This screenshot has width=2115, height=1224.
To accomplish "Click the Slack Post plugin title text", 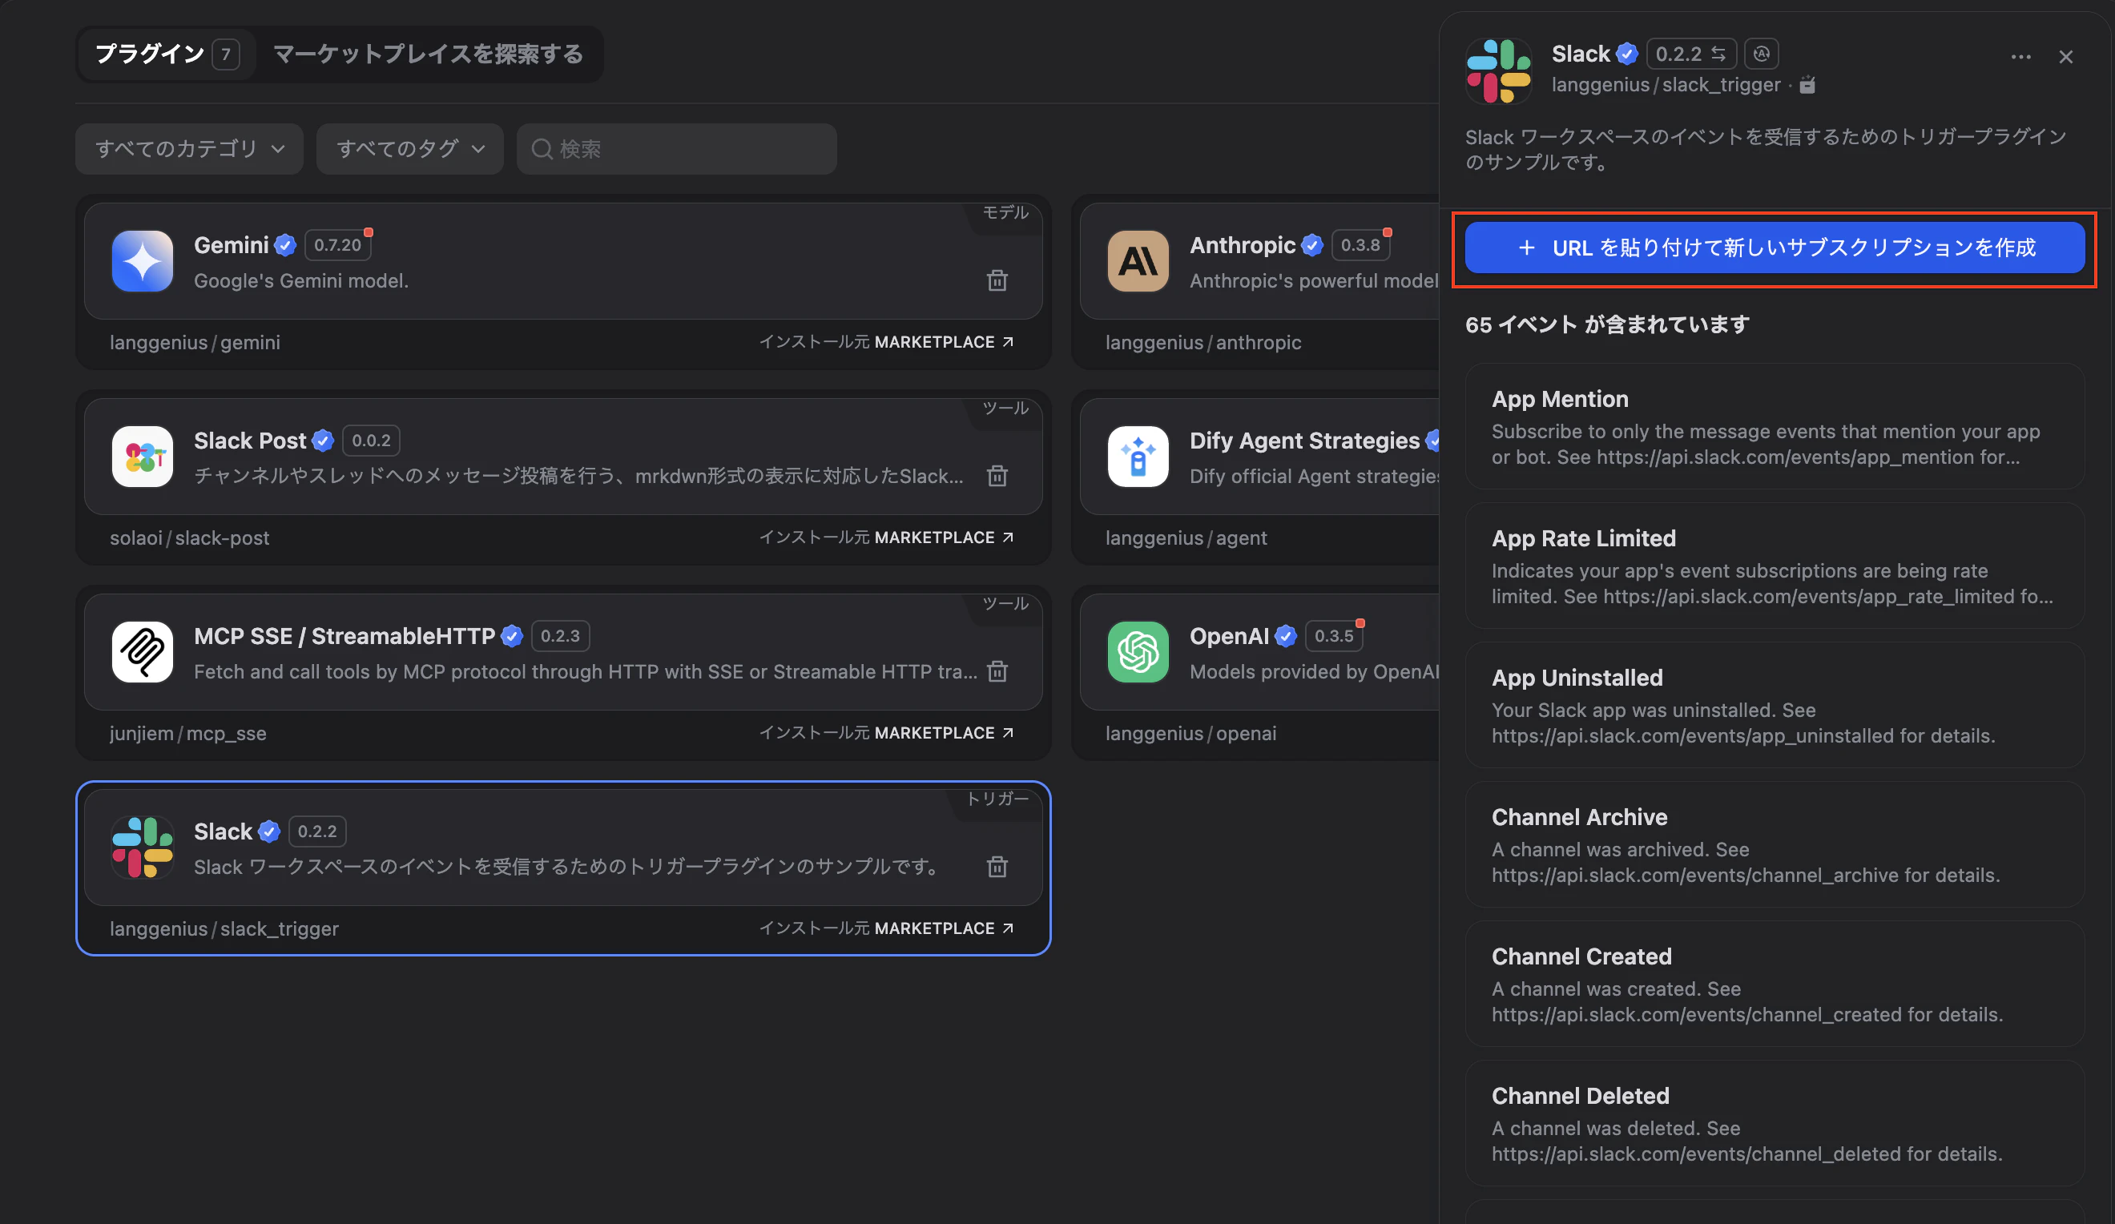I will [x=250, y=441].
